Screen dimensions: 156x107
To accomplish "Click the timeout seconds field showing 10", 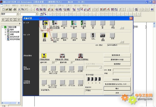I will coord(55,63).
